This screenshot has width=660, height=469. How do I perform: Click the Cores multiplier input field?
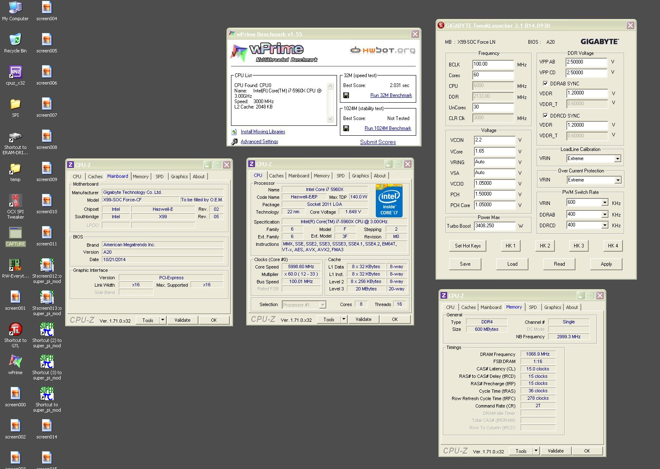pyautogui.click(x=493, y=75)
